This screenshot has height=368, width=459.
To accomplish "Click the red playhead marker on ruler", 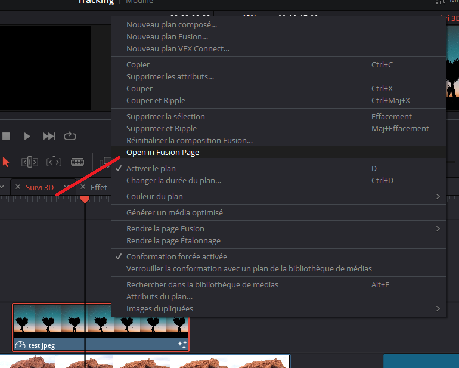I will [x=85, y=199].
